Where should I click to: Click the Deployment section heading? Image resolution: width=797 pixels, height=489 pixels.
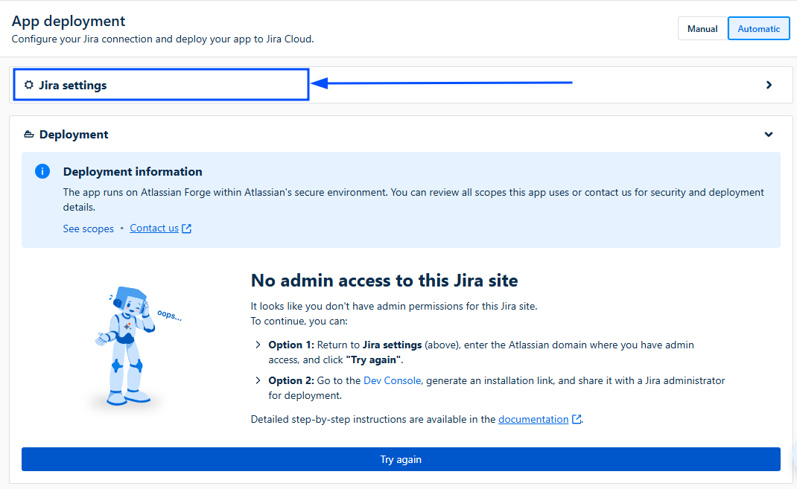tap(74, 135)
